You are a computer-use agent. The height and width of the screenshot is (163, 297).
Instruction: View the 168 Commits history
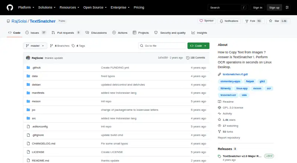point(196,58)
